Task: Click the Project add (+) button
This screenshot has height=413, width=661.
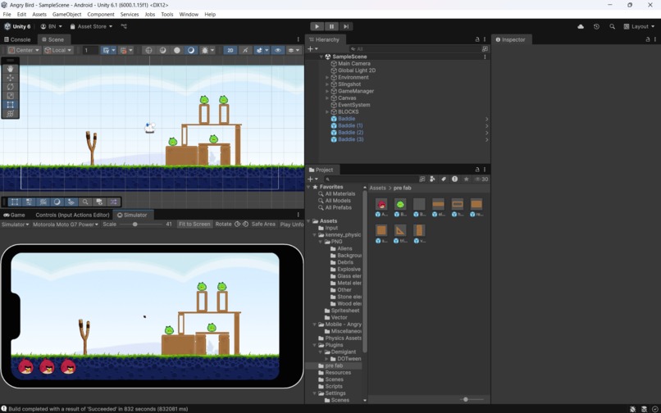Action: pyautogui.click(x=312, y=179)
